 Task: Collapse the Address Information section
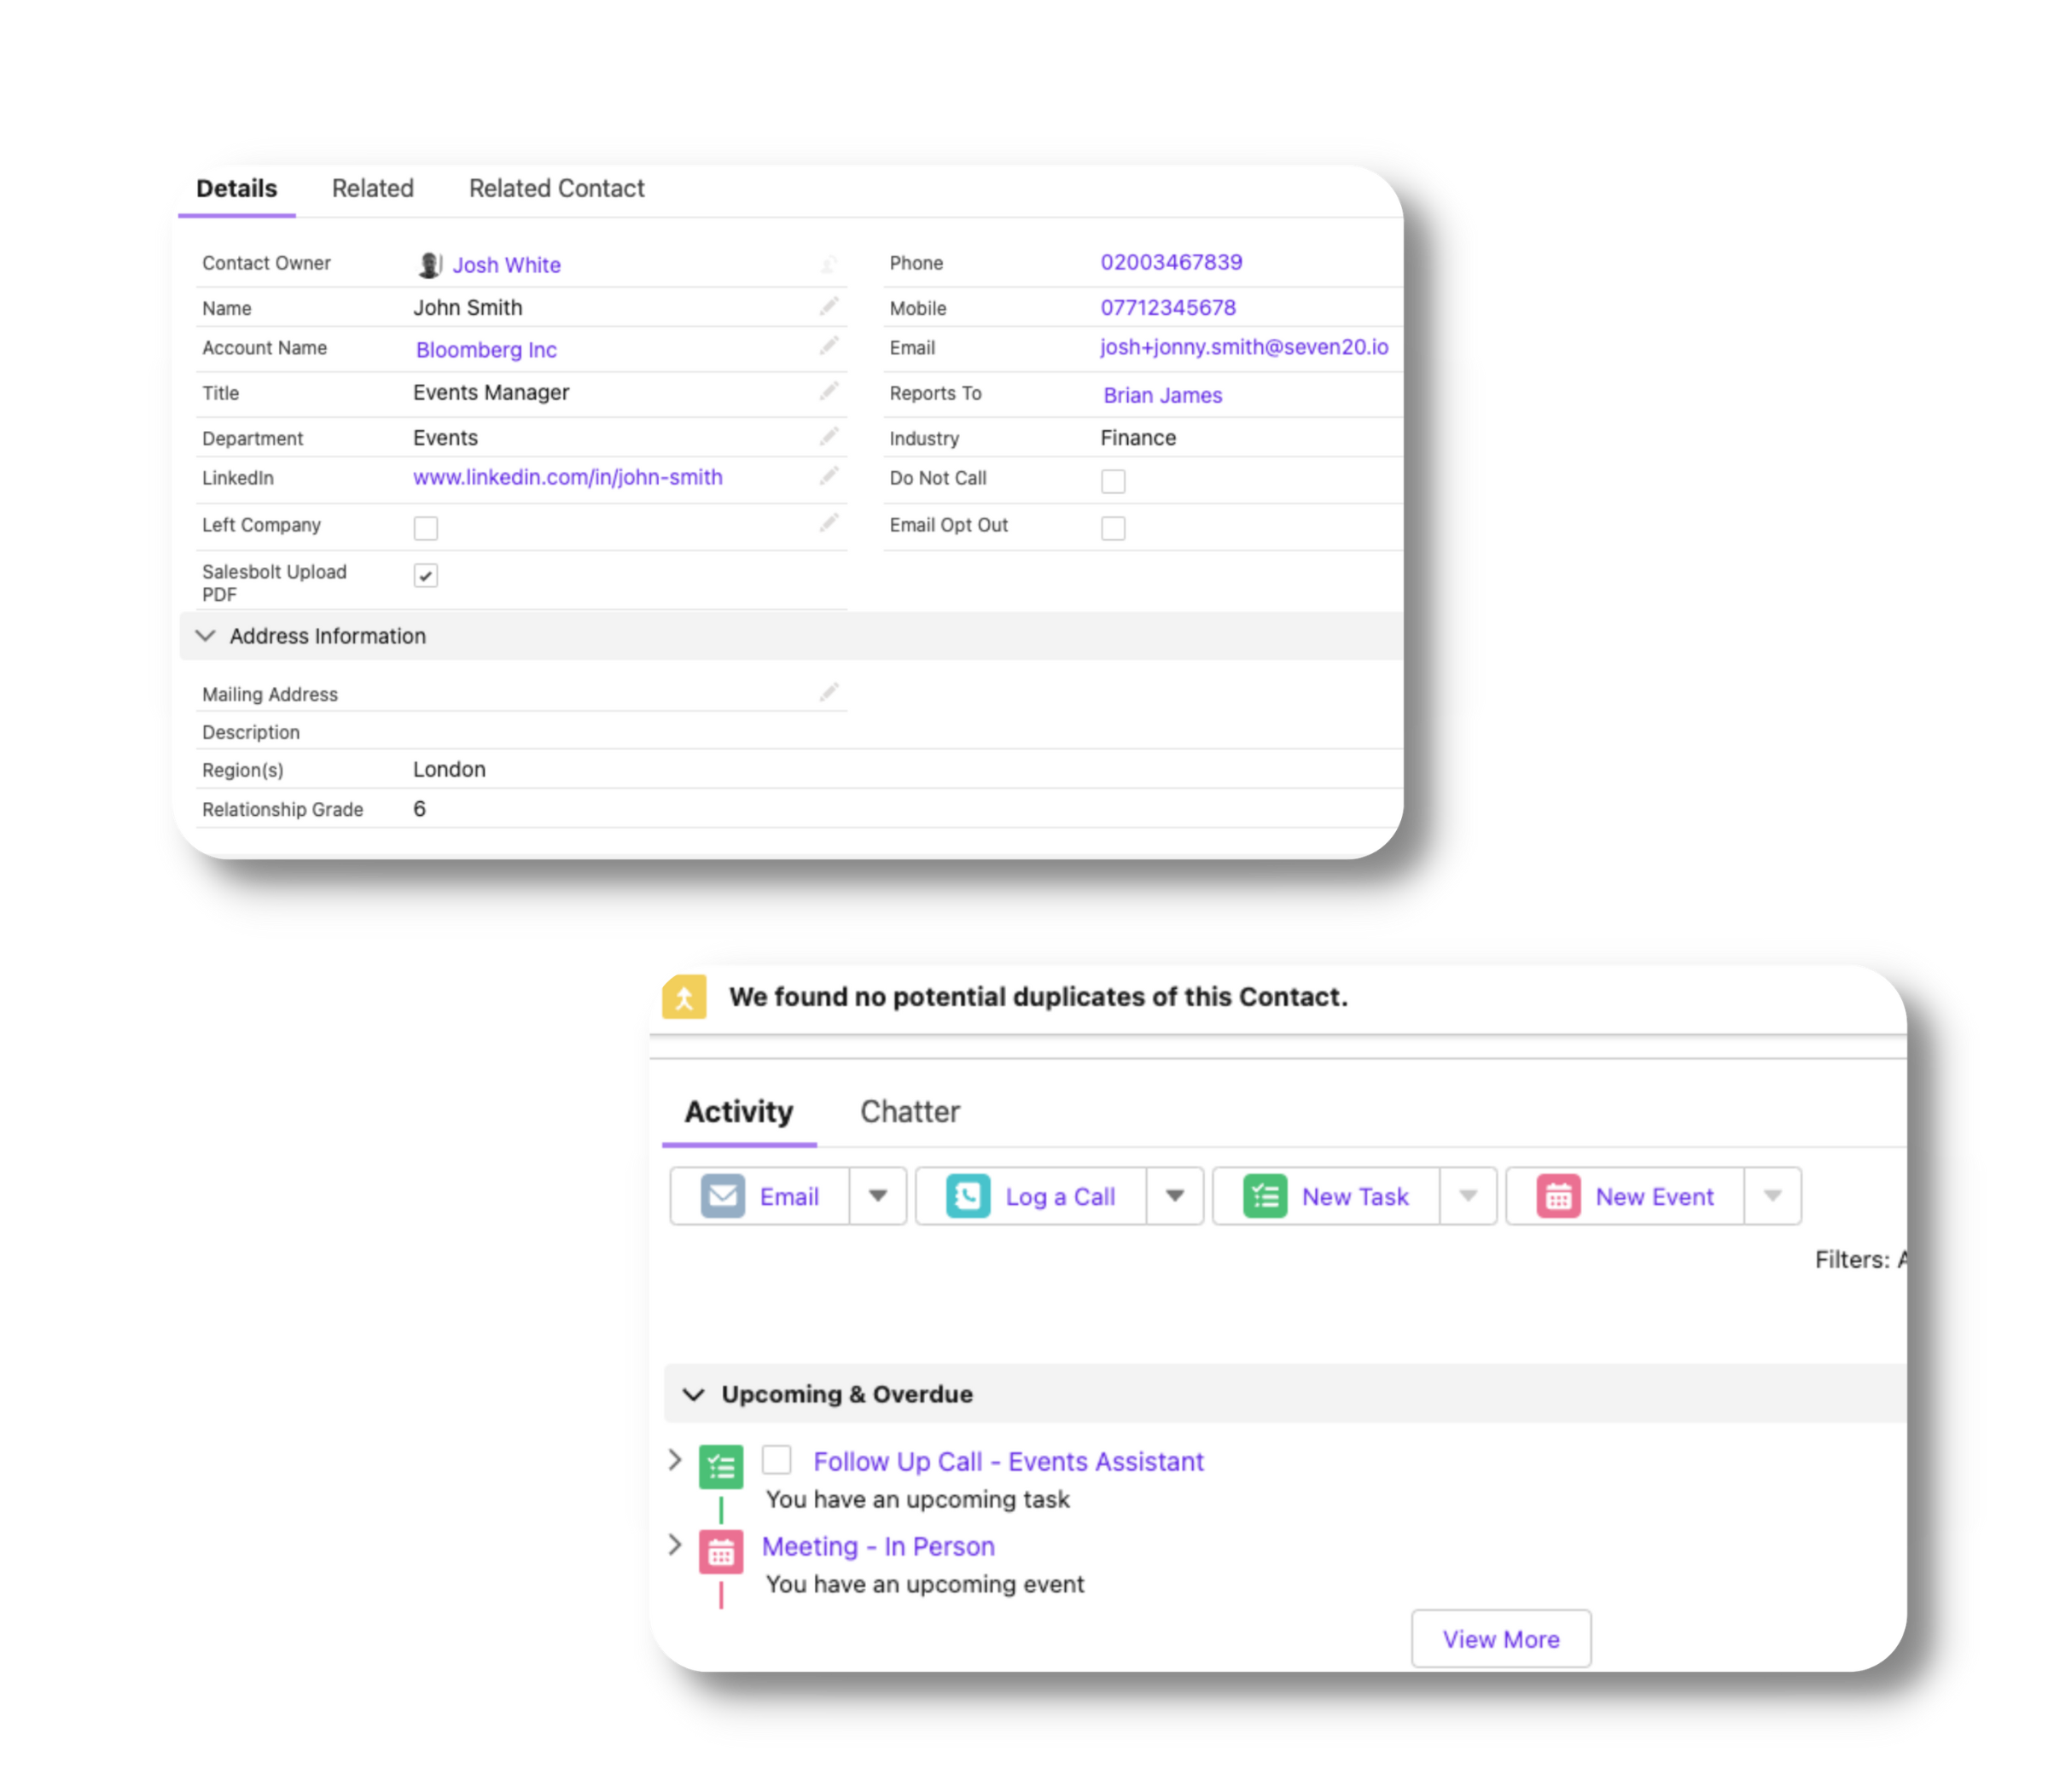pos(206,636)
